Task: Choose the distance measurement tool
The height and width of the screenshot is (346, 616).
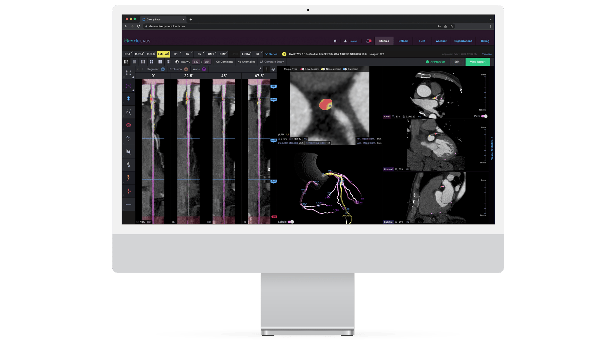Action: [x=128, y=204]
